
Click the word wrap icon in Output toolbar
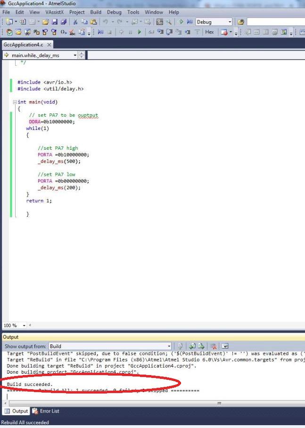tap(225, 346)
